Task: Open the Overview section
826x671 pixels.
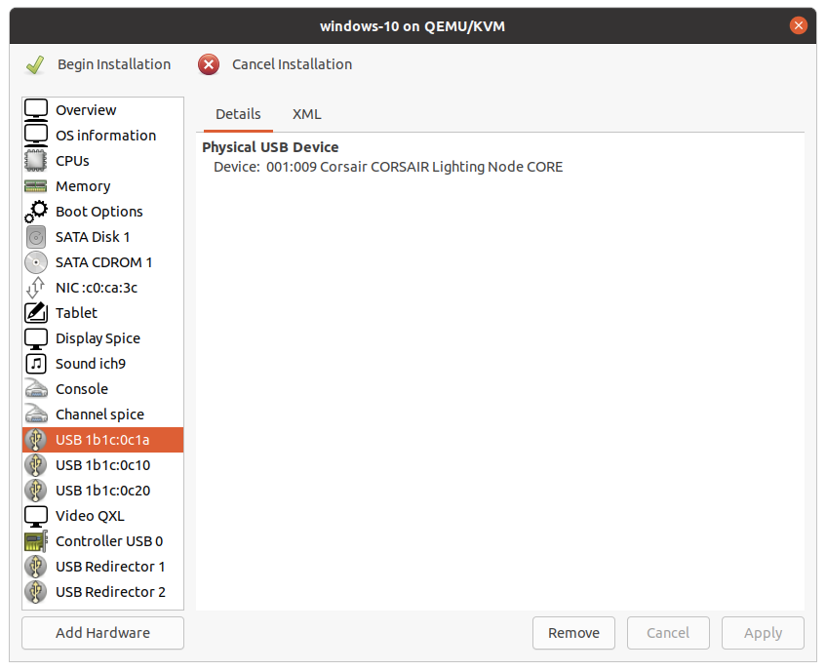Action: 86,110
